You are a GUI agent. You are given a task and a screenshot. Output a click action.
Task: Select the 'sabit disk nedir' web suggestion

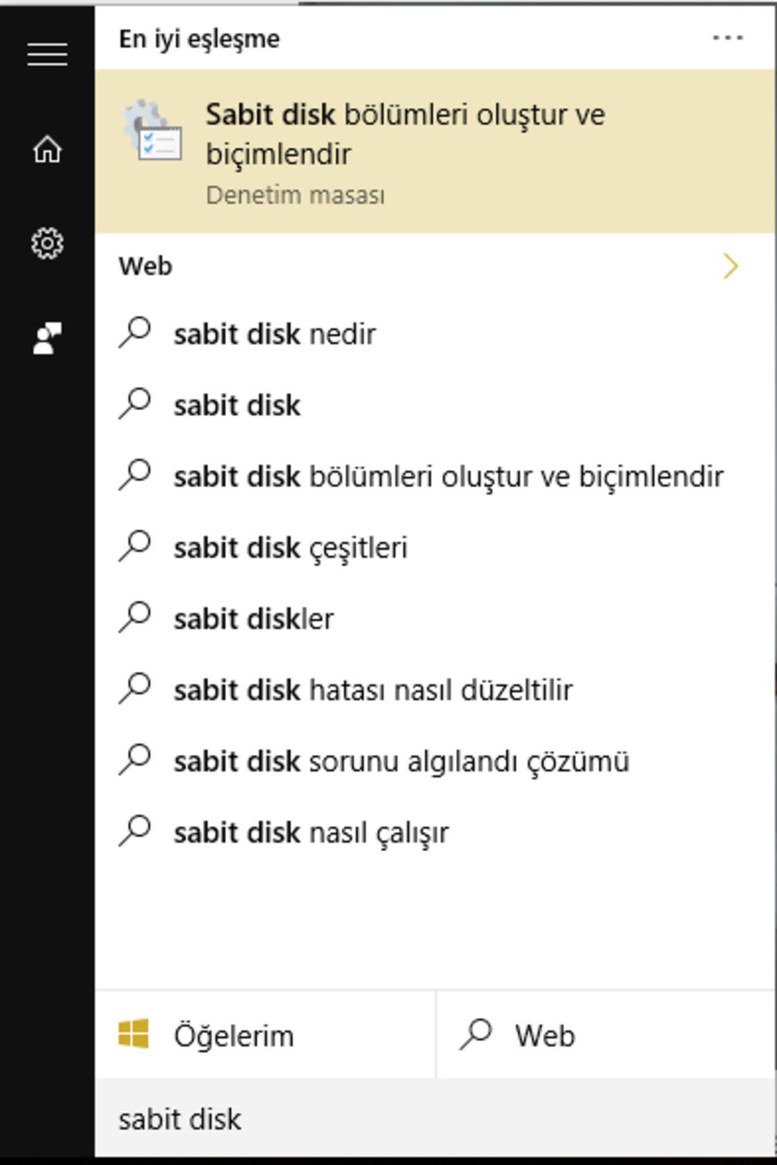(x=272, y=334)
